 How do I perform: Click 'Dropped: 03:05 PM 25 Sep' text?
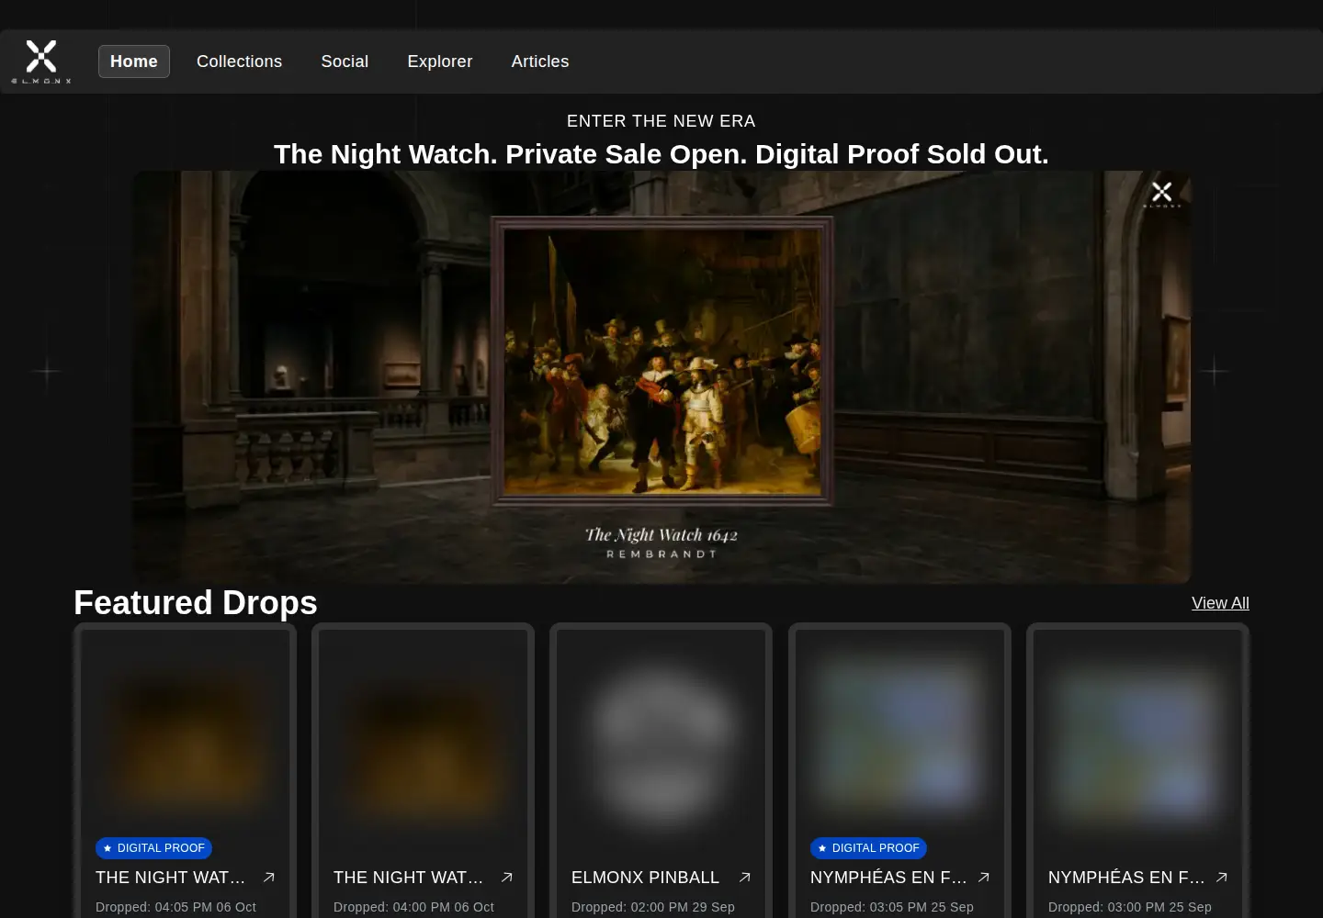892,907
